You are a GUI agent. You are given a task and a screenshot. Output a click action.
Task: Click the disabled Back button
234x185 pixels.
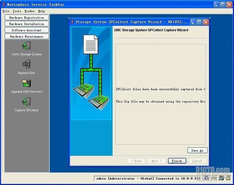coord(136,161)
